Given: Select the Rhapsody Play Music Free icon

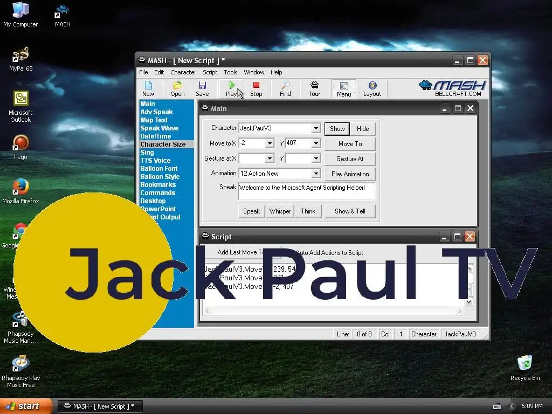Looking at the screenshot, I should [20, 372].
